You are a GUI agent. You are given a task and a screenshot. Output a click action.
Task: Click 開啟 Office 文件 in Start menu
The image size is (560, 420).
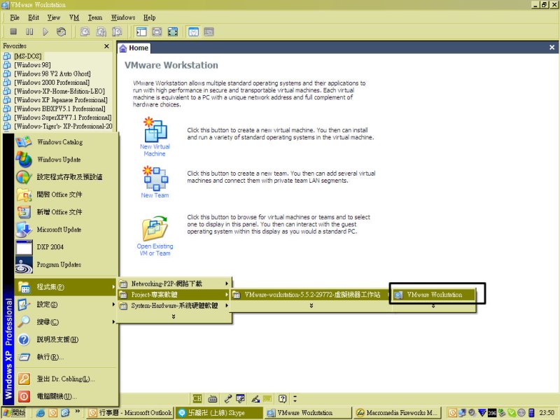[x=66, y=195]
